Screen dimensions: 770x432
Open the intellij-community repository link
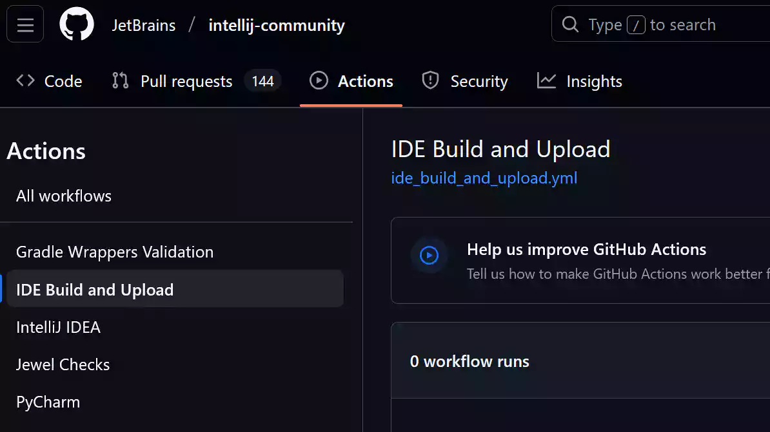pyautogui.click(x=277, y=26)
